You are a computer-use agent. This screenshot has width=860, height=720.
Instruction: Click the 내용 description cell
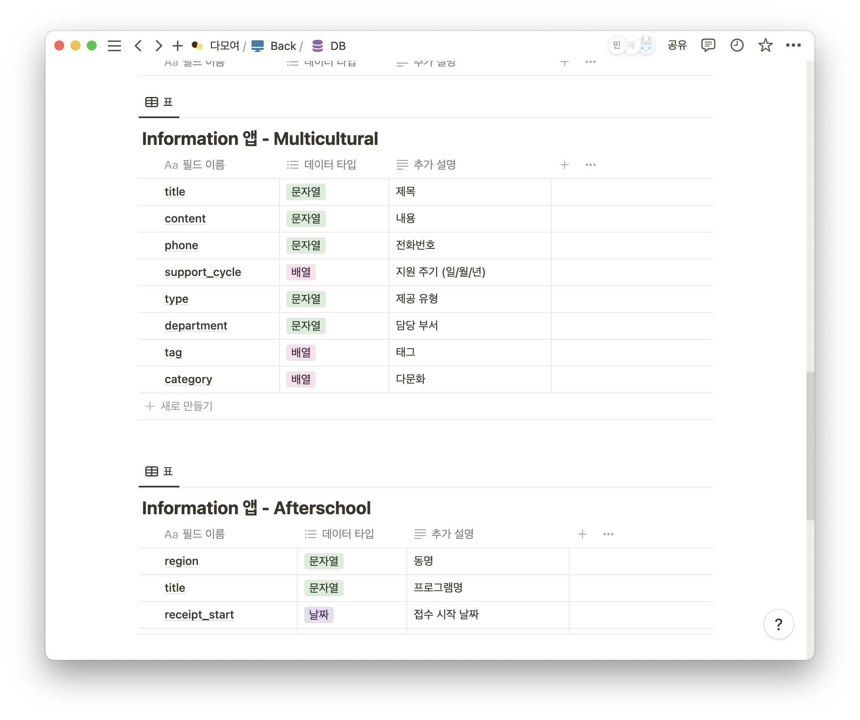[x=470, y=219]
